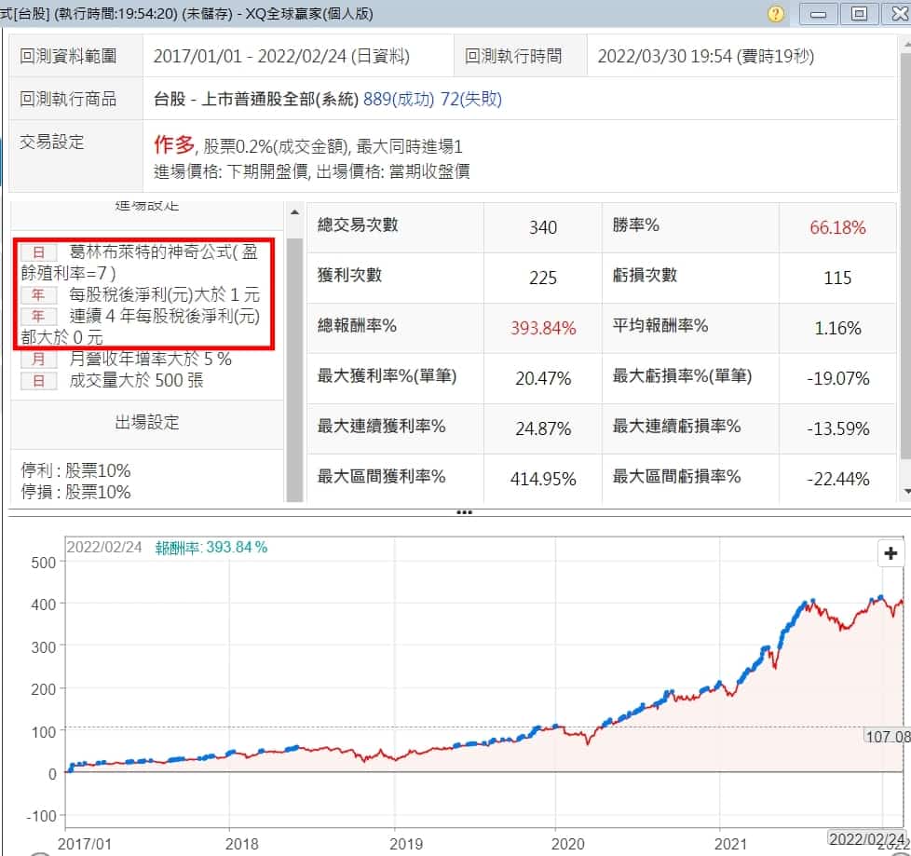Click the yellow help question mark icon

[776, 14]
